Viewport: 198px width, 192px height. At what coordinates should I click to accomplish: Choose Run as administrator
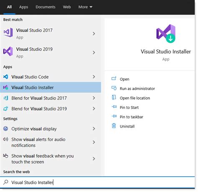[137, 89]
